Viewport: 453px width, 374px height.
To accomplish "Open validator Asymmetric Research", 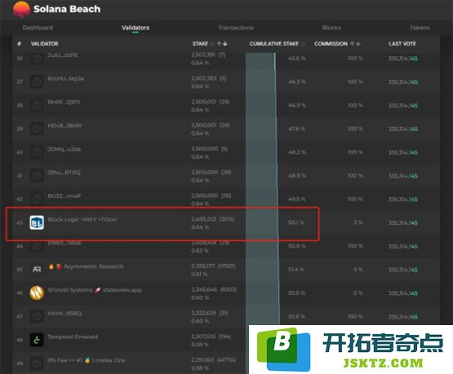I will click(94, 266).
